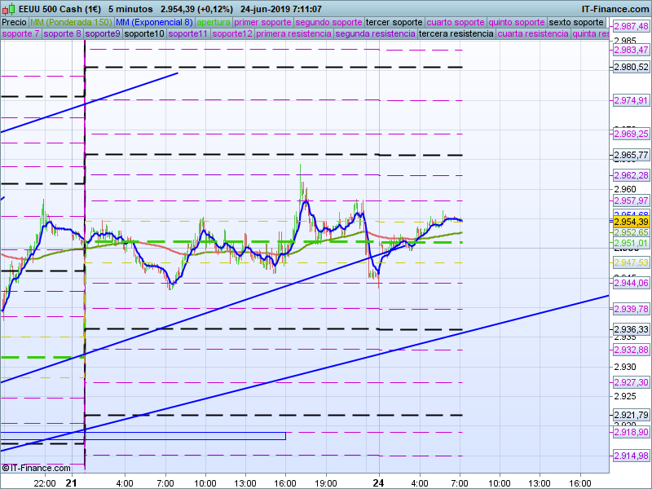Screen dimensions: 652x489
Task: Select the cuarto soporte label
Action: pyautogui.click(x=455, y=22)
